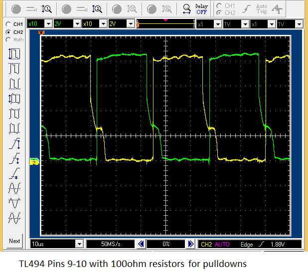Select the maximum voltage measurement icon
The height and width of the screenshot is (272, 308).
14,69
